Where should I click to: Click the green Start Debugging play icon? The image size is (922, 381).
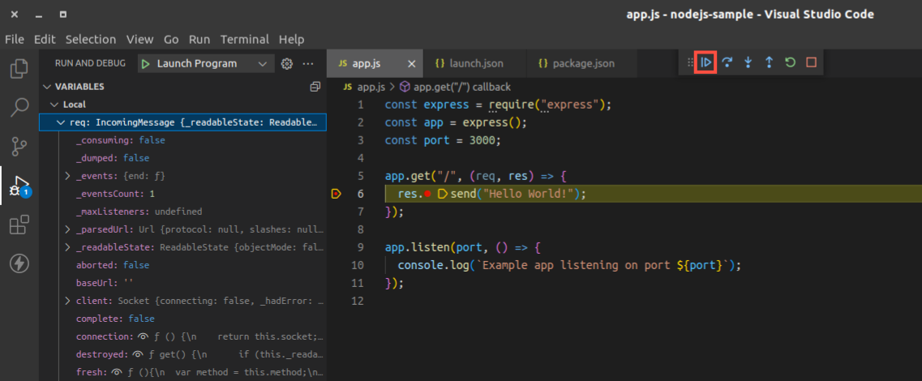coord(146,63)
